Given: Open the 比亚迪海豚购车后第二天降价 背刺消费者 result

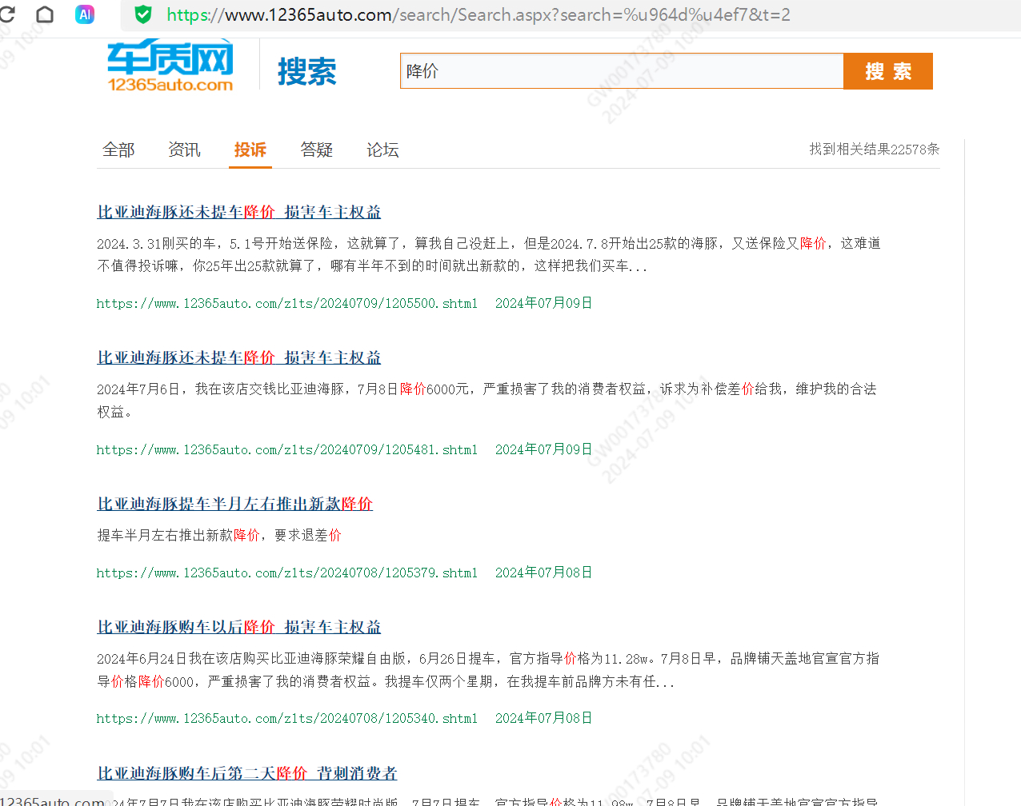Looking at the screenshot, I should pyautogui.click(x=247, y=773).
